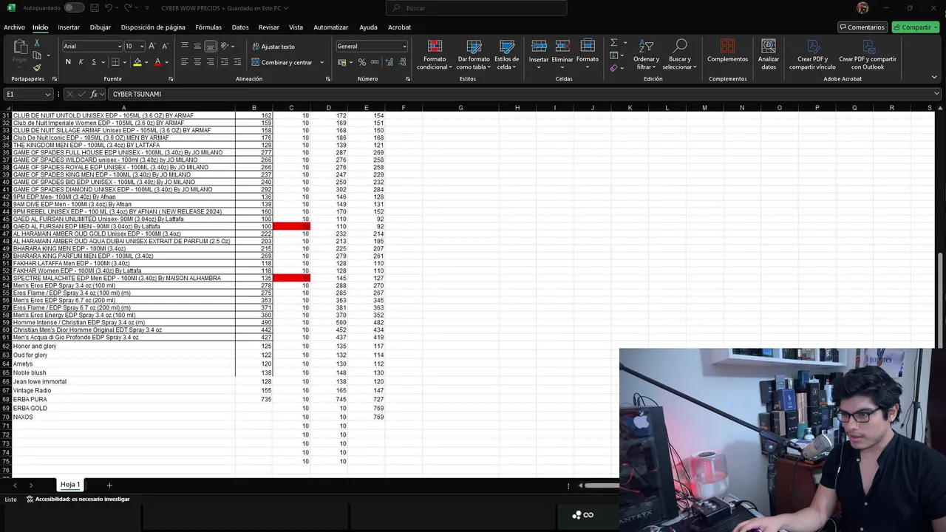Apply percent style format

tap(362, 62)
